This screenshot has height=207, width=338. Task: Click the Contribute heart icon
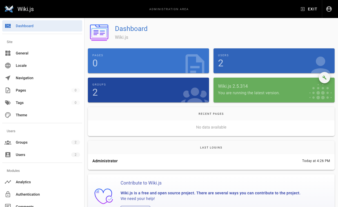103,196
